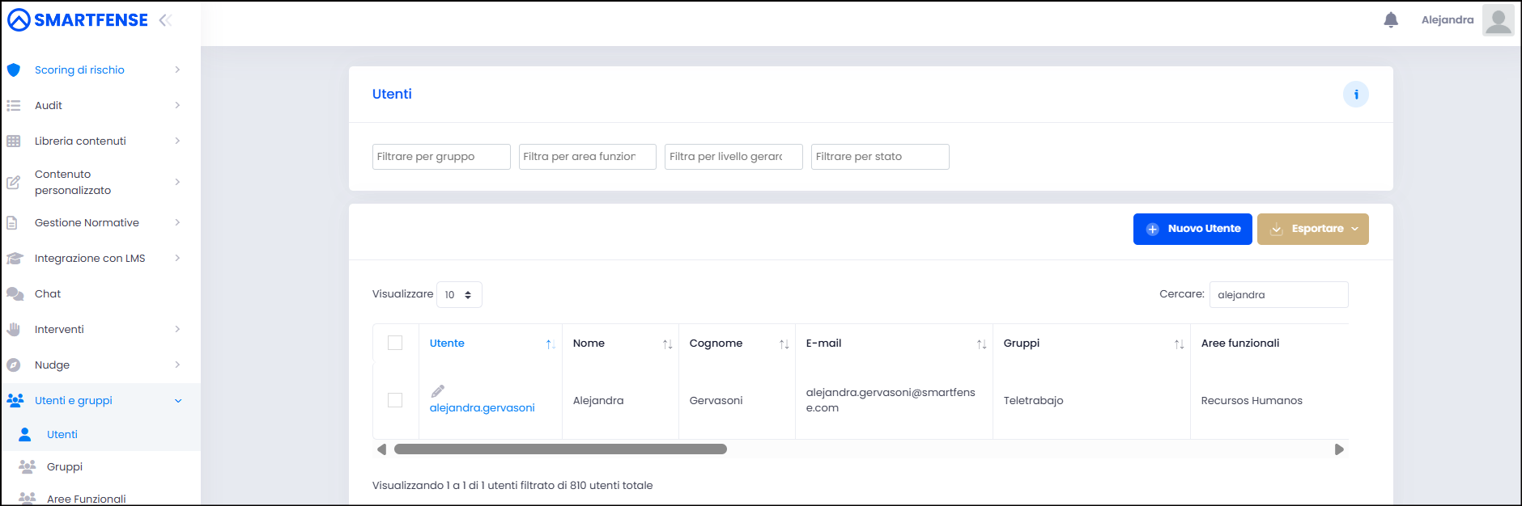
Task: Click the graduation cap icon for LMS
Action: click(15, 259)
